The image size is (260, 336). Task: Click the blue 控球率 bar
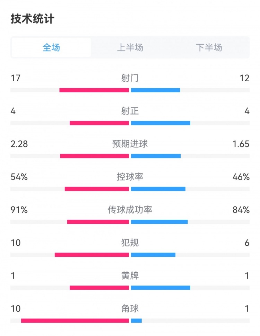point(158,189)
